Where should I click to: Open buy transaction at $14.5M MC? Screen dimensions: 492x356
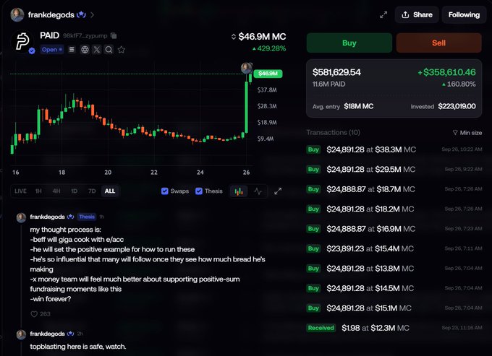tap(394, 288)
